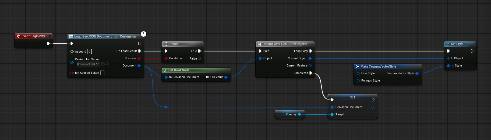Click the Completed exec pin
Viewport: 491px width, 140px height.
(310, 73)
